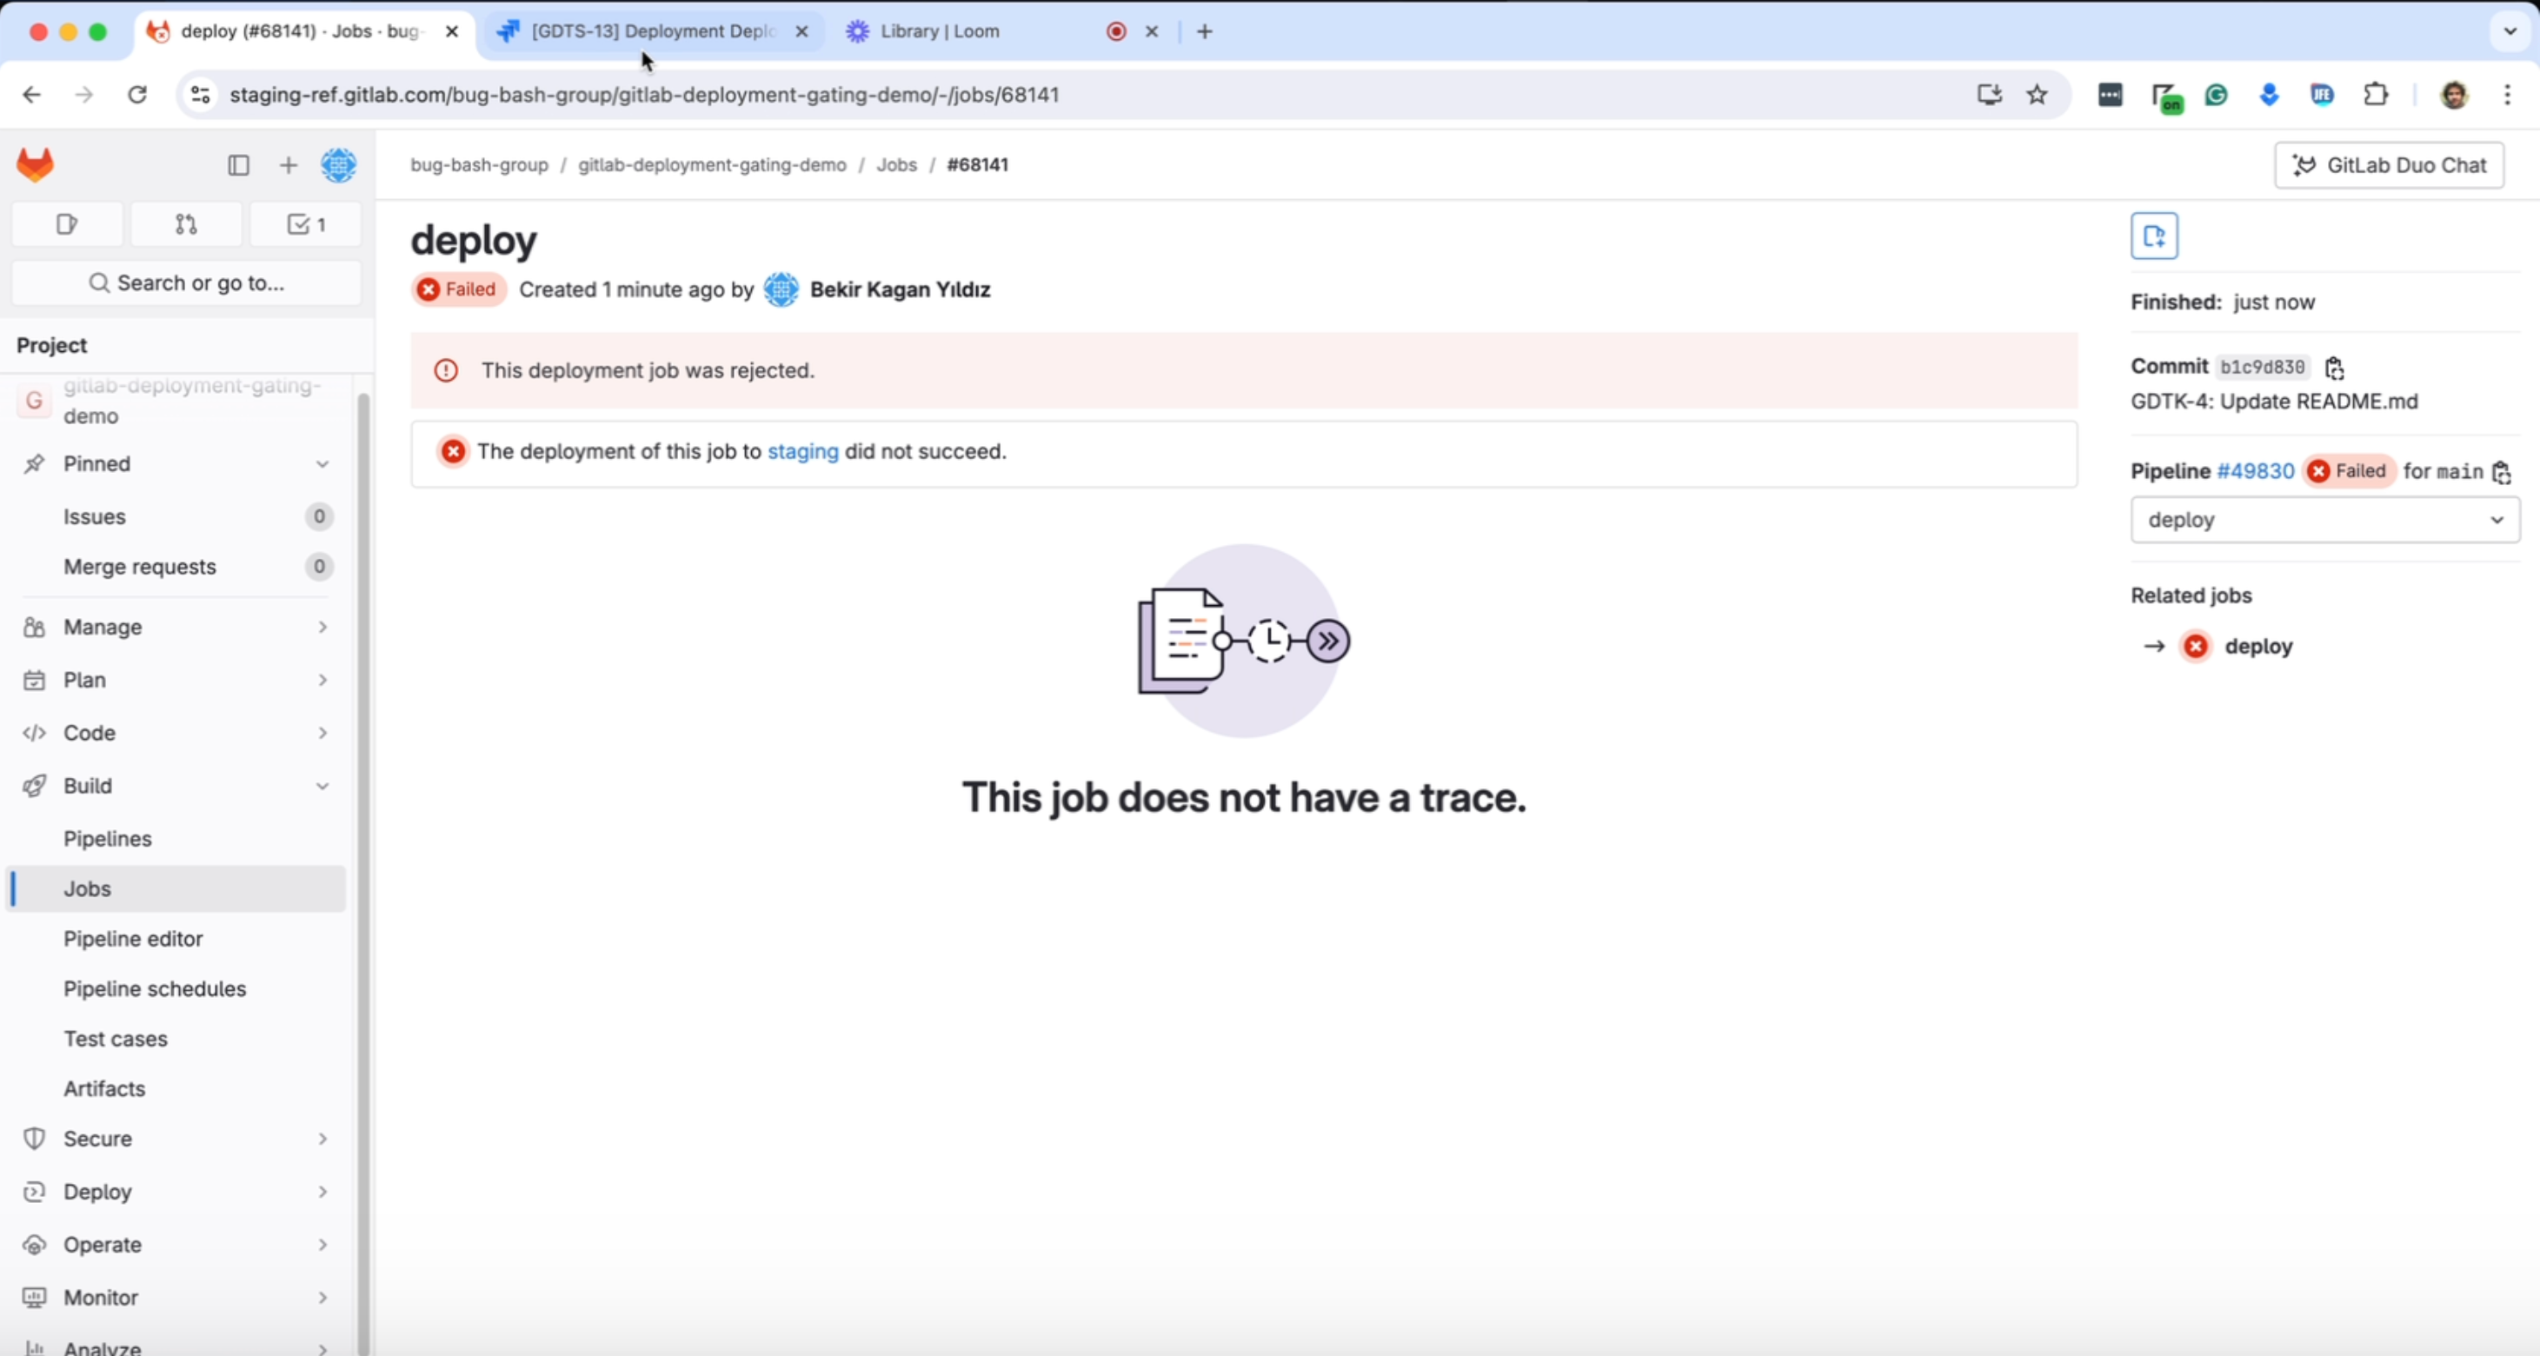Open pipeline #49830
2540x1356 pixels.
[x=2256, y=471]
